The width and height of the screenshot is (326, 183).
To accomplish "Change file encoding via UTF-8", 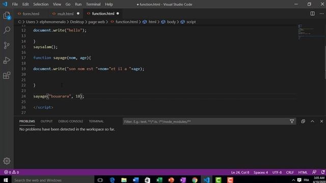I will (x=277, y=172).
